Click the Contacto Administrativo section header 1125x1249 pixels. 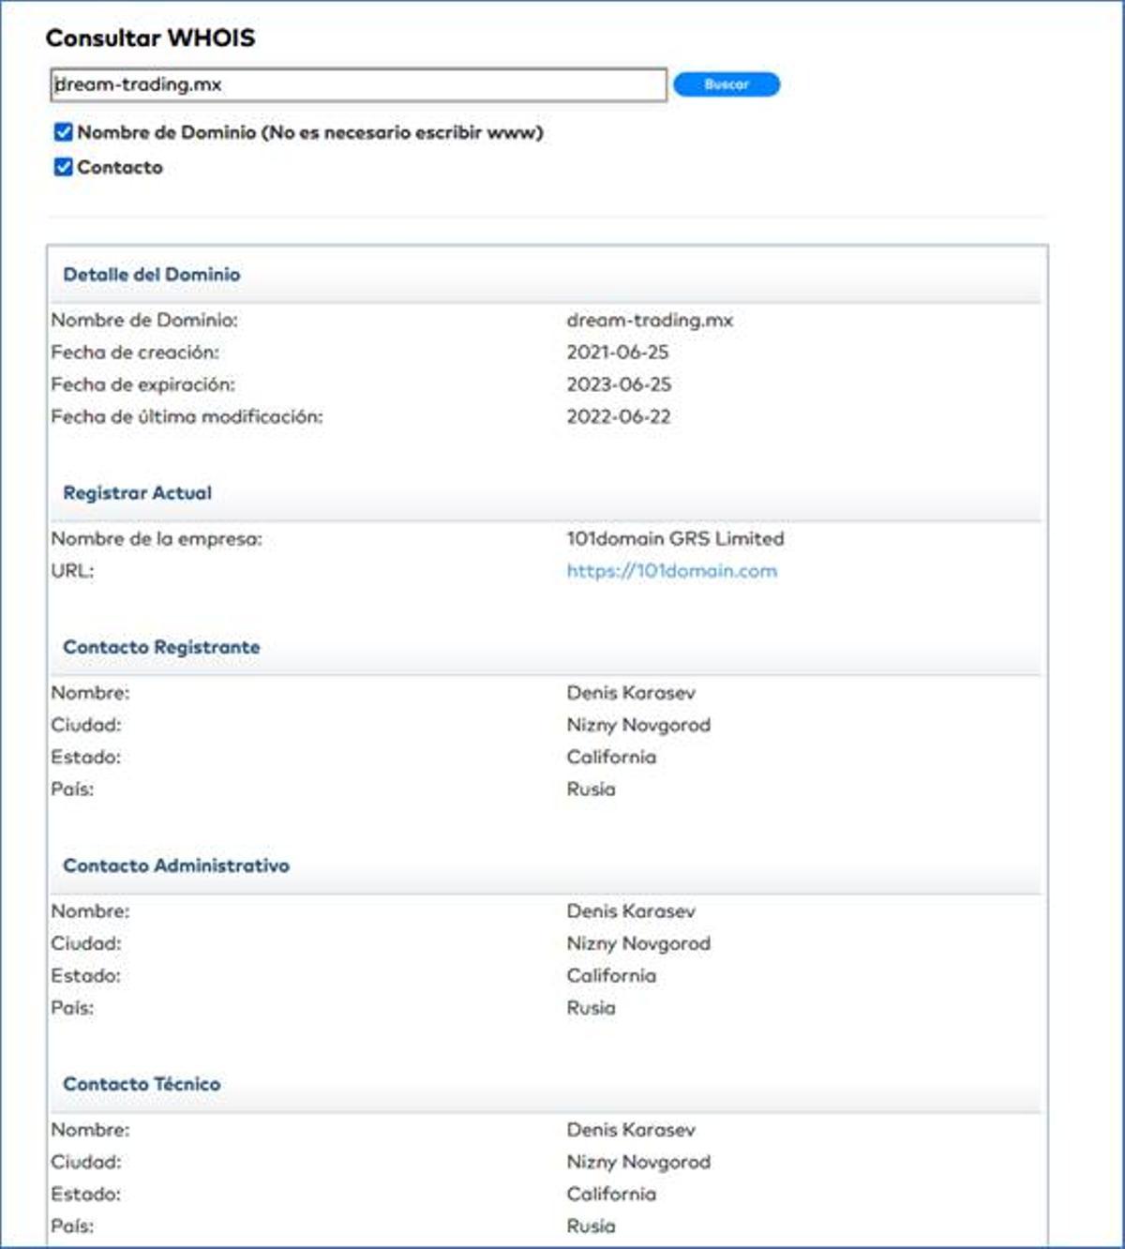click(x=175, y=865)
